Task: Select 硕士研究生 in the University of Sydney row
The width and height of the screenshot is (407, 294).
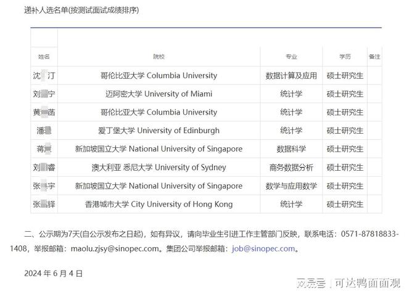Action: click(x=345, y=168)
